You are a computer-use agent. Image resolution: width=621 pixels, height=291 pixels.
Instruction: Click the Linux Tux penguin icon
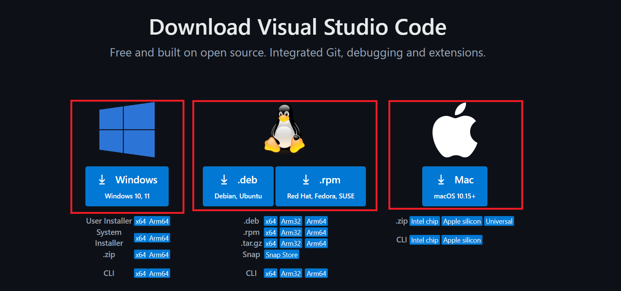[285, 129]
